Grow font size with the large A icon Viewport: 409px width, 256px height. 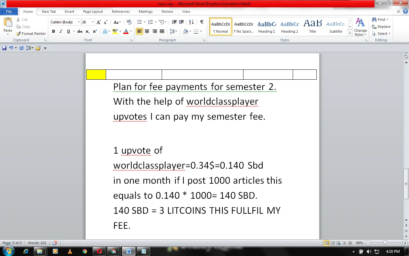click(x=99, y=22)
